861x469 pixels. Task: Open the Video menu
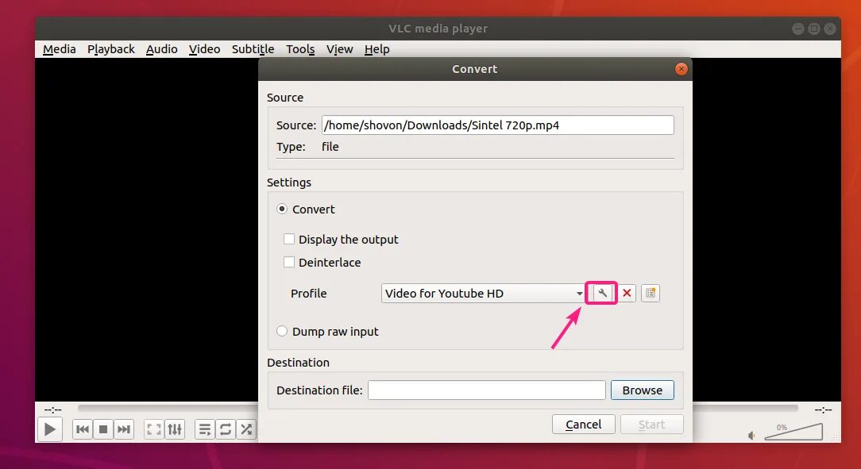point(204,49)
